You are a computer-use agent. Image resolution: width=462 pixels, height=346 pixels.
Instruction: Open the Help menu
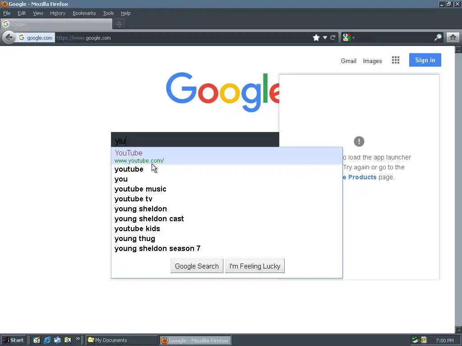125,13
